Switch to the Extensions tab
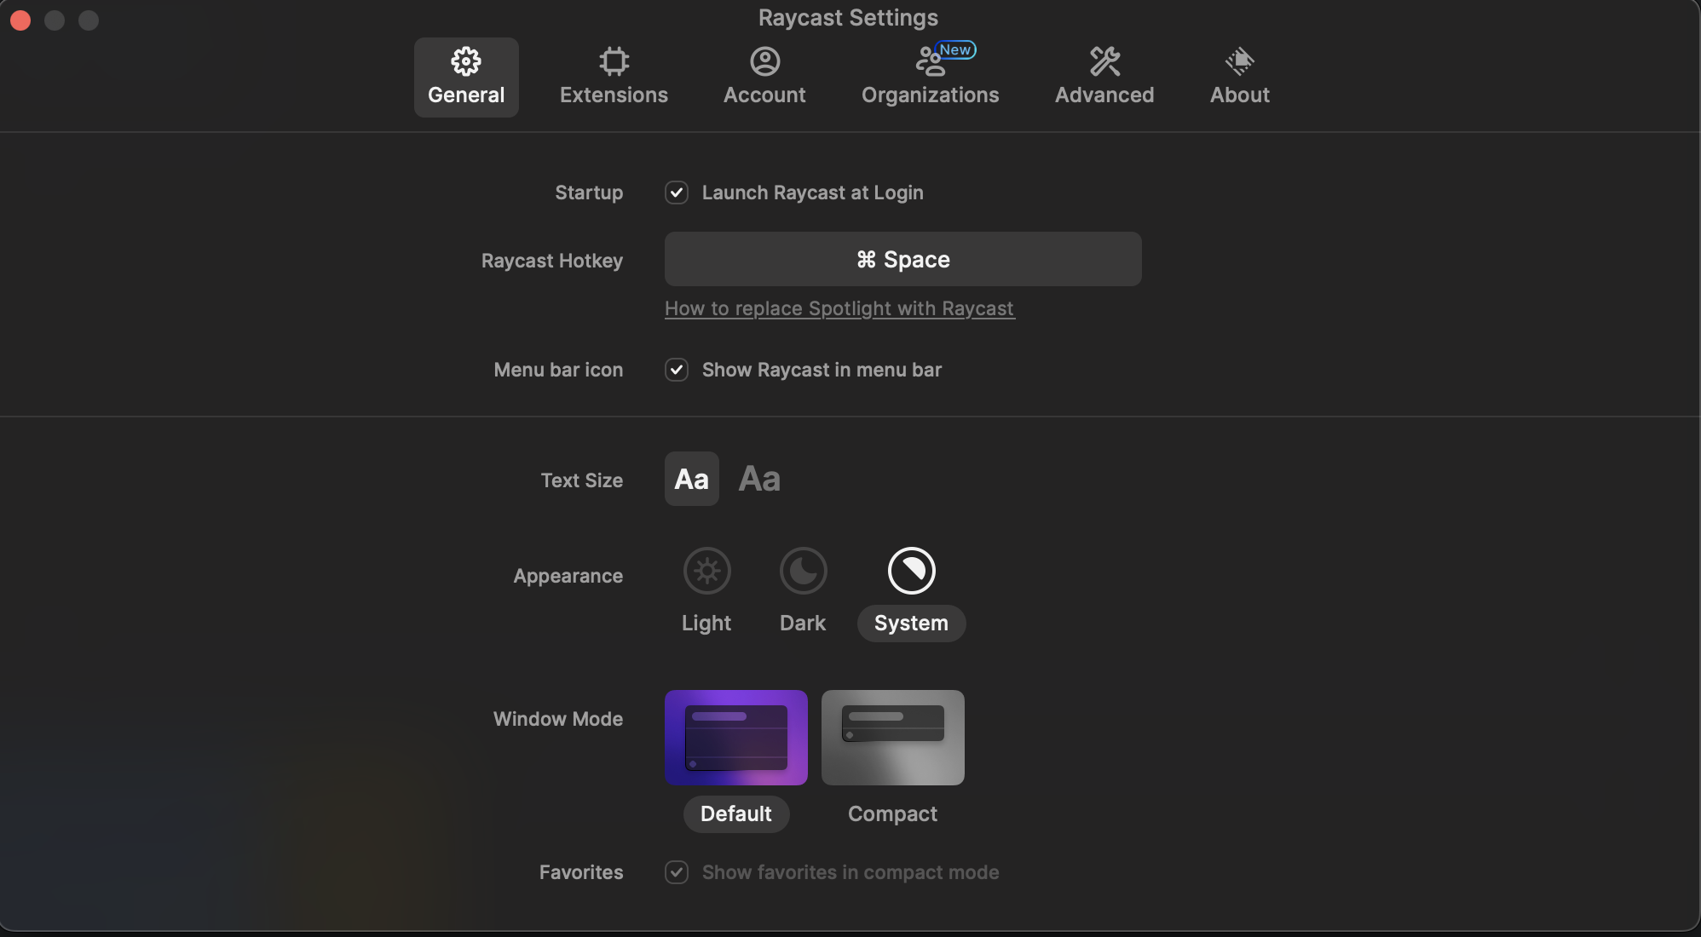The image size is (1701, 937). [x=614, y=77]
